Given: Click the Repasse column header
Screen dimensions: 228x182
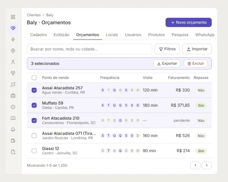Looking at the screenshot, I should coord(201,78).
